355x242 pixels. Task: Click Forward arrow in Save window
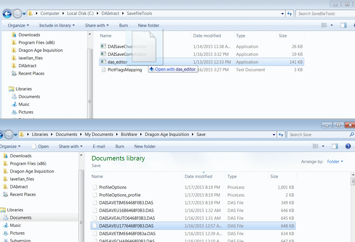click(9, 134)
